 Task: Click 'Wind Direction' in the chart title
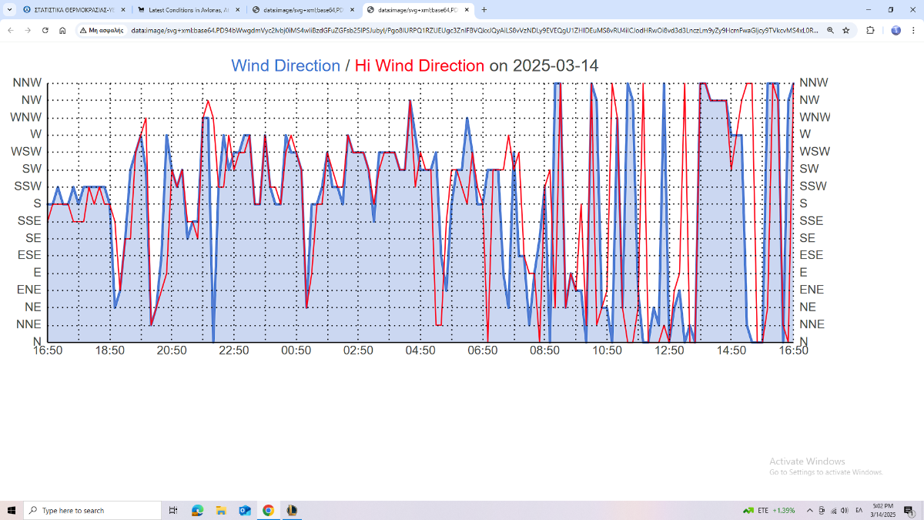pyautogui.click(x=286, y=65)
